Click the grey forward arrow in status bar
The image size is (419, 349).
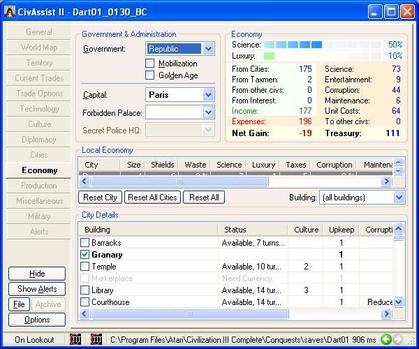pyautogui.click(x=398, y=339)
